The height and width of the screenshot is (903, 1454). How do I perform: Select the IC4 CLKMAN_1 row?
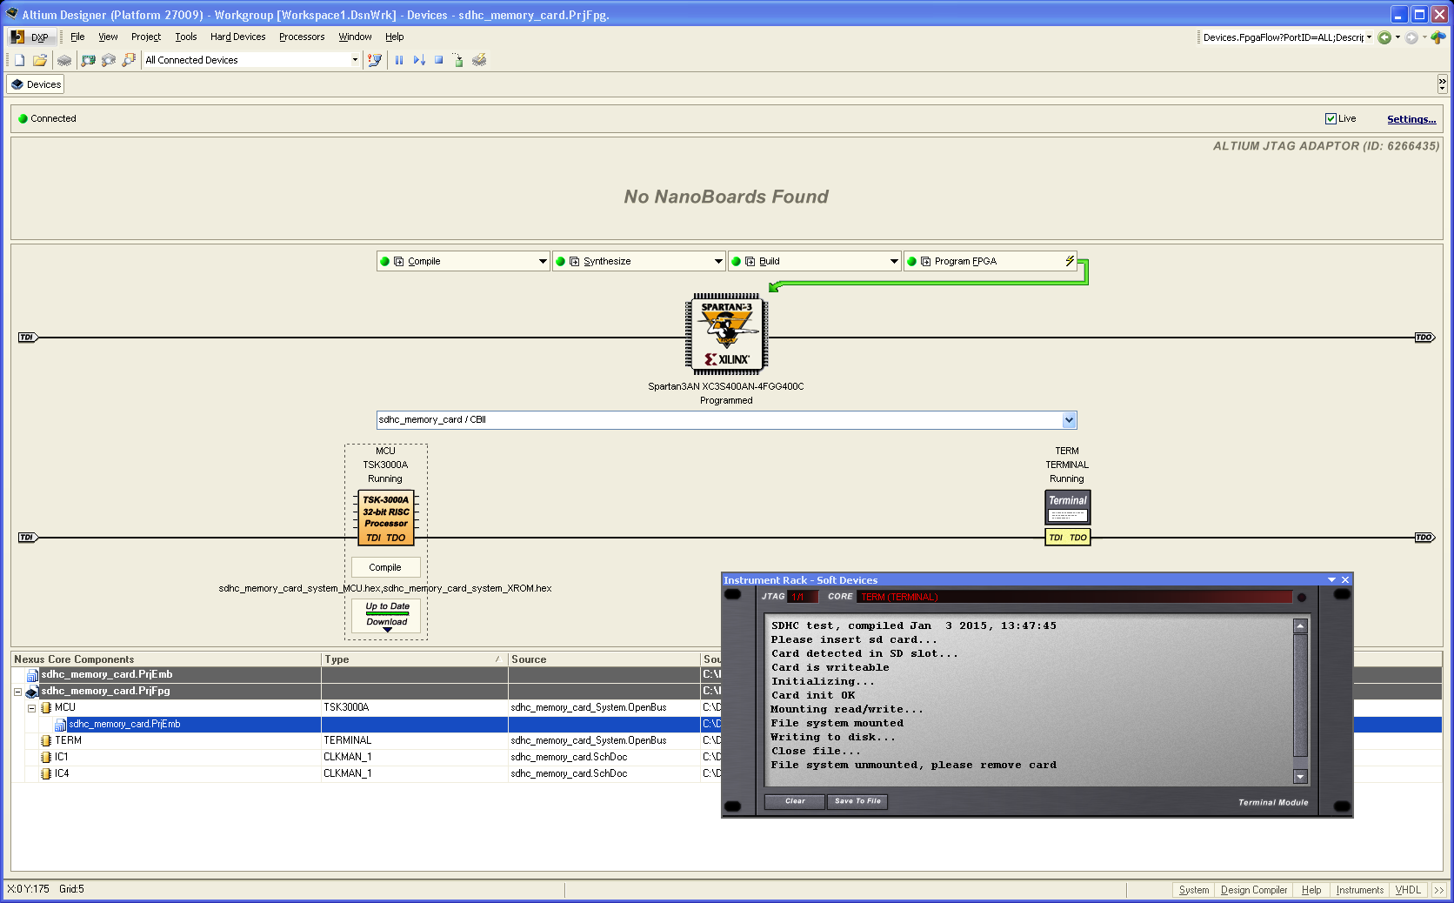(365, 774)
